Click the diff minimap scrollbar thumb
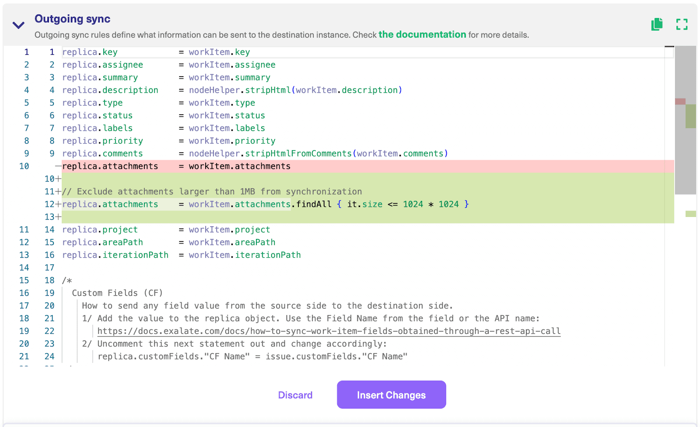The height and width of the screenshot is (427, 700). [x=685, y=120]
